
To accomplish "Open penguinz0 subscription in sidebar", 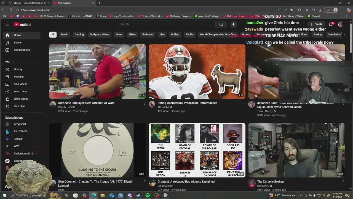I will click(x=22, y=124).
